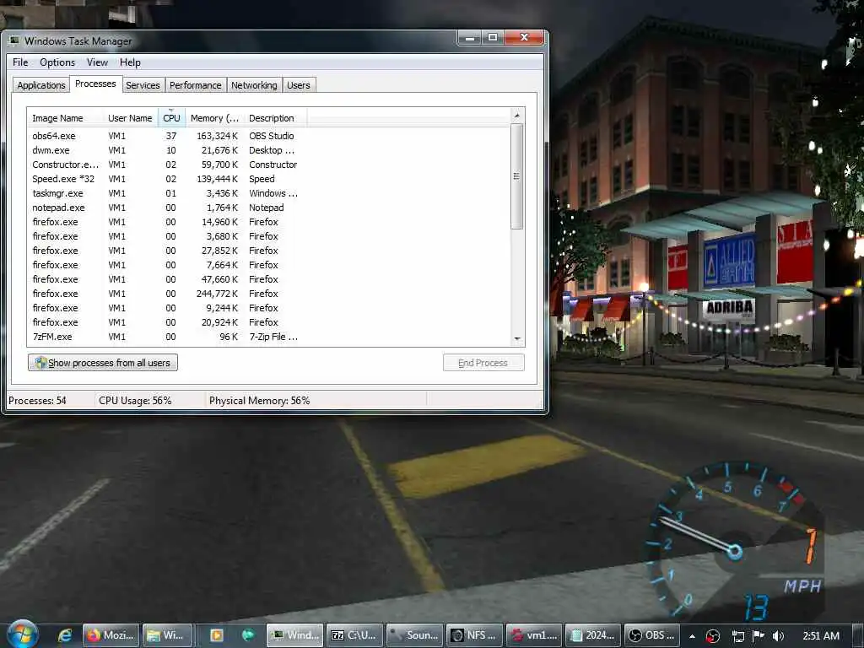
Task: Switch to the Users tab
Action: tap(299, 85)
